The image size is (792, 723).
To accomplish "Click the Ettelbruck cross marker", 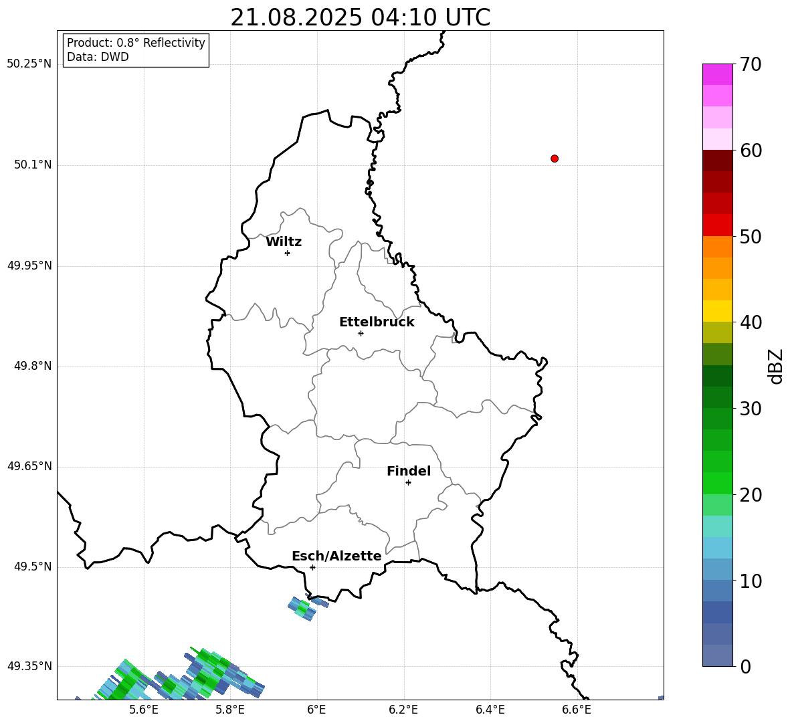I will (361, 333).
